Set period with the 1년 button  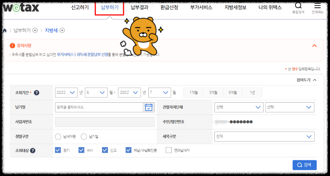252,93
